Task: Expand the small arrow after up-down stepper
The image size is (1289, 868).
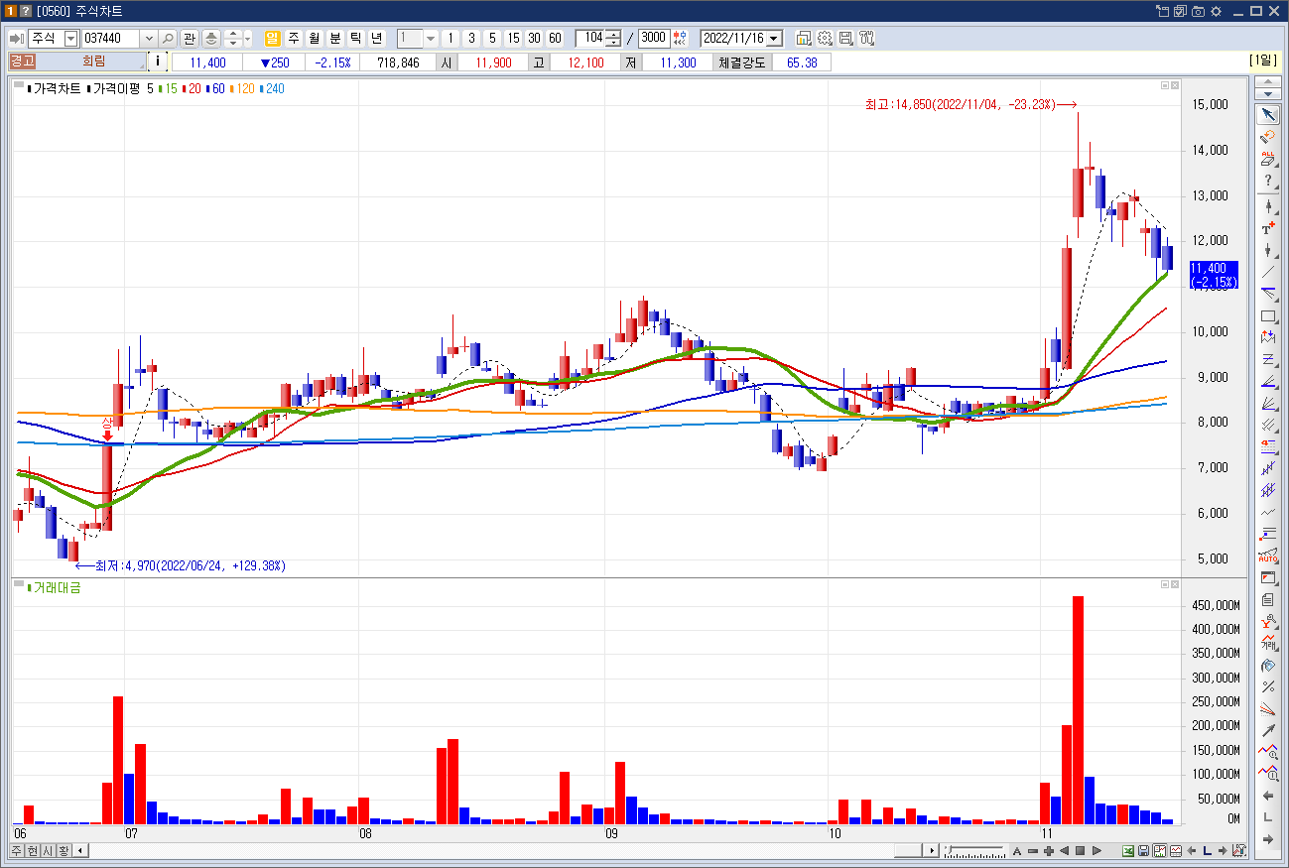Action: (x=248, y=39)
